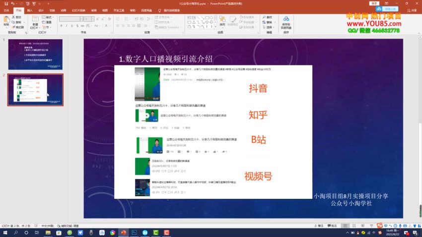Click the Cut scissors button

click(x=17, y=17)
